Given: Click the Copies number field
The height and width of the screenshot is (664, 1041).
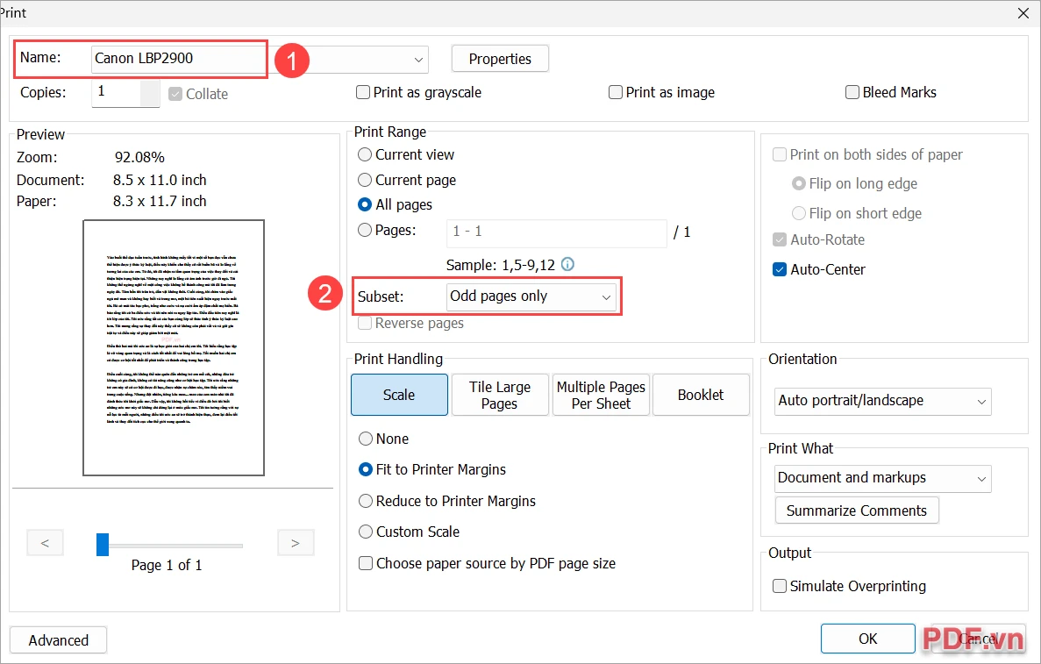Looking at the screenshot, I should [116, 92].
